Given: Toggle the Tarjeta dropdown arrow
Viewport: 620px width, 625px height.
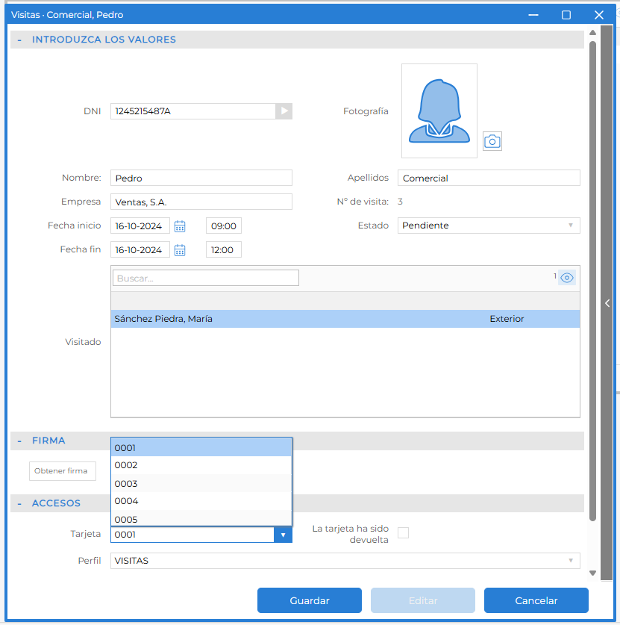Looking at the screenshot, I should coord(283,535).
